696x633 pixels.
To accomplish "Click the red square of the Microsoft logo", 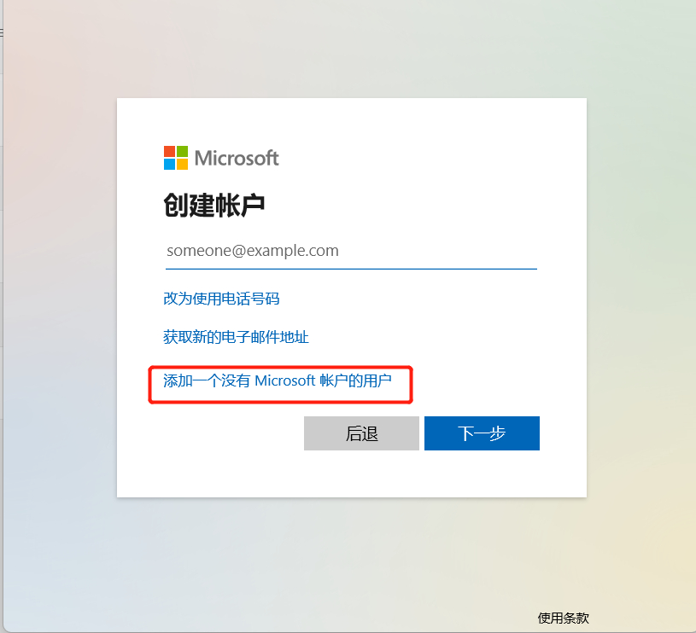I will (170, 152).
